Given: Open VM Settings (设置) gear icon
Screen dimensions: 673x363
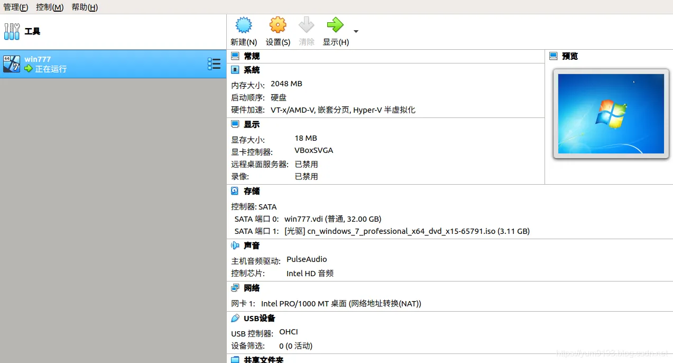Looking at the screenshot, I should pyautogui.click(x=278, y=25).
